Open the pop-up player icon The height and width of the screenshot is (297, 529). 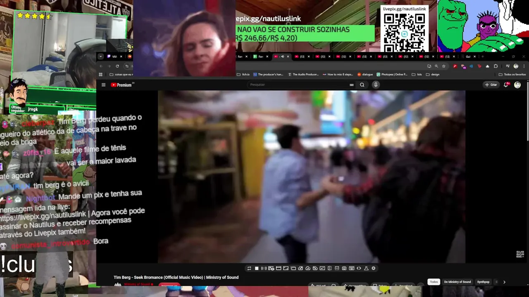pyautogui.click(x=293, y=268)
